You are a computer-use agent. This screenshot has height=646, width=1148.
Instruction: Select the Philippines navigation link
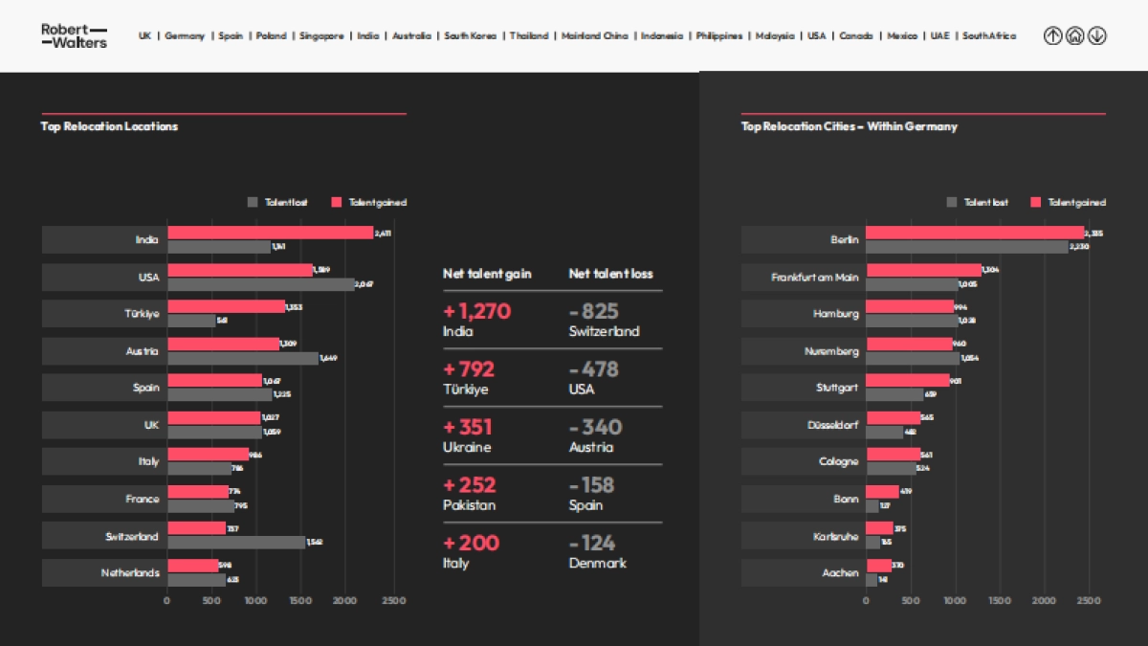(719, 36)
